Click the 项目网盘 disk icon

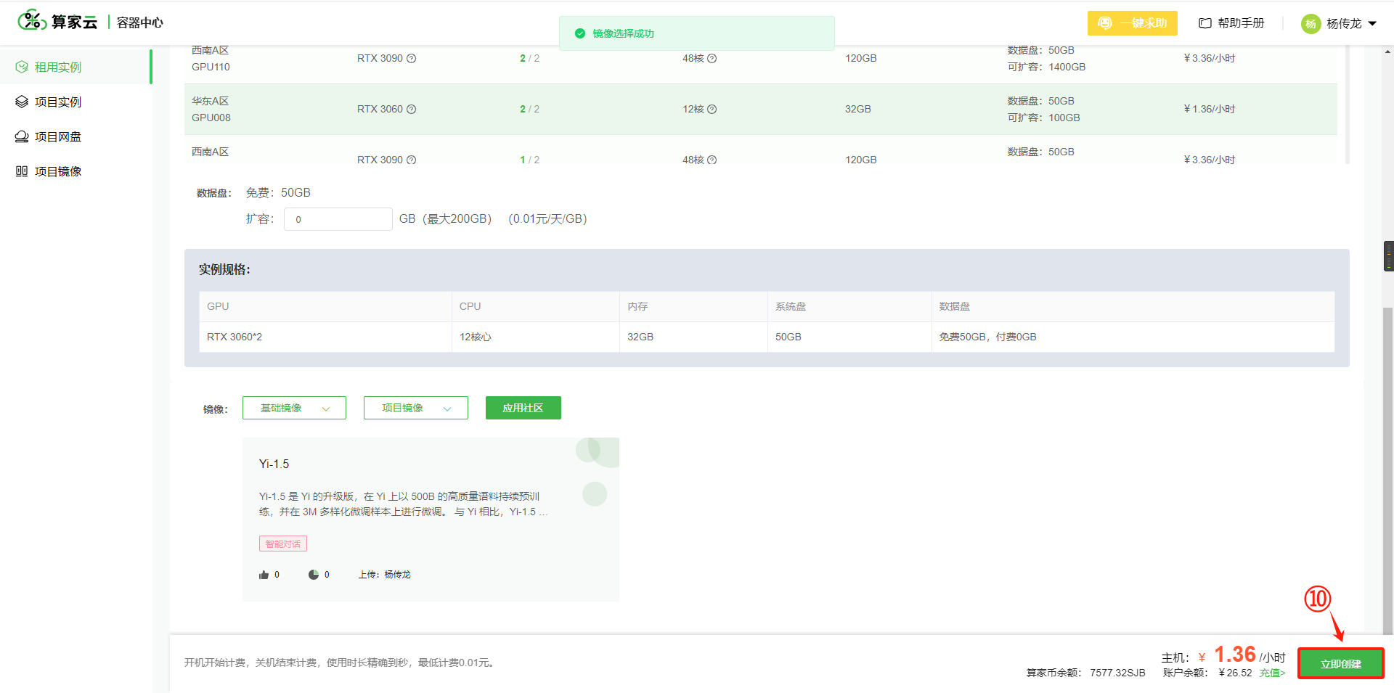pos(22,136)
